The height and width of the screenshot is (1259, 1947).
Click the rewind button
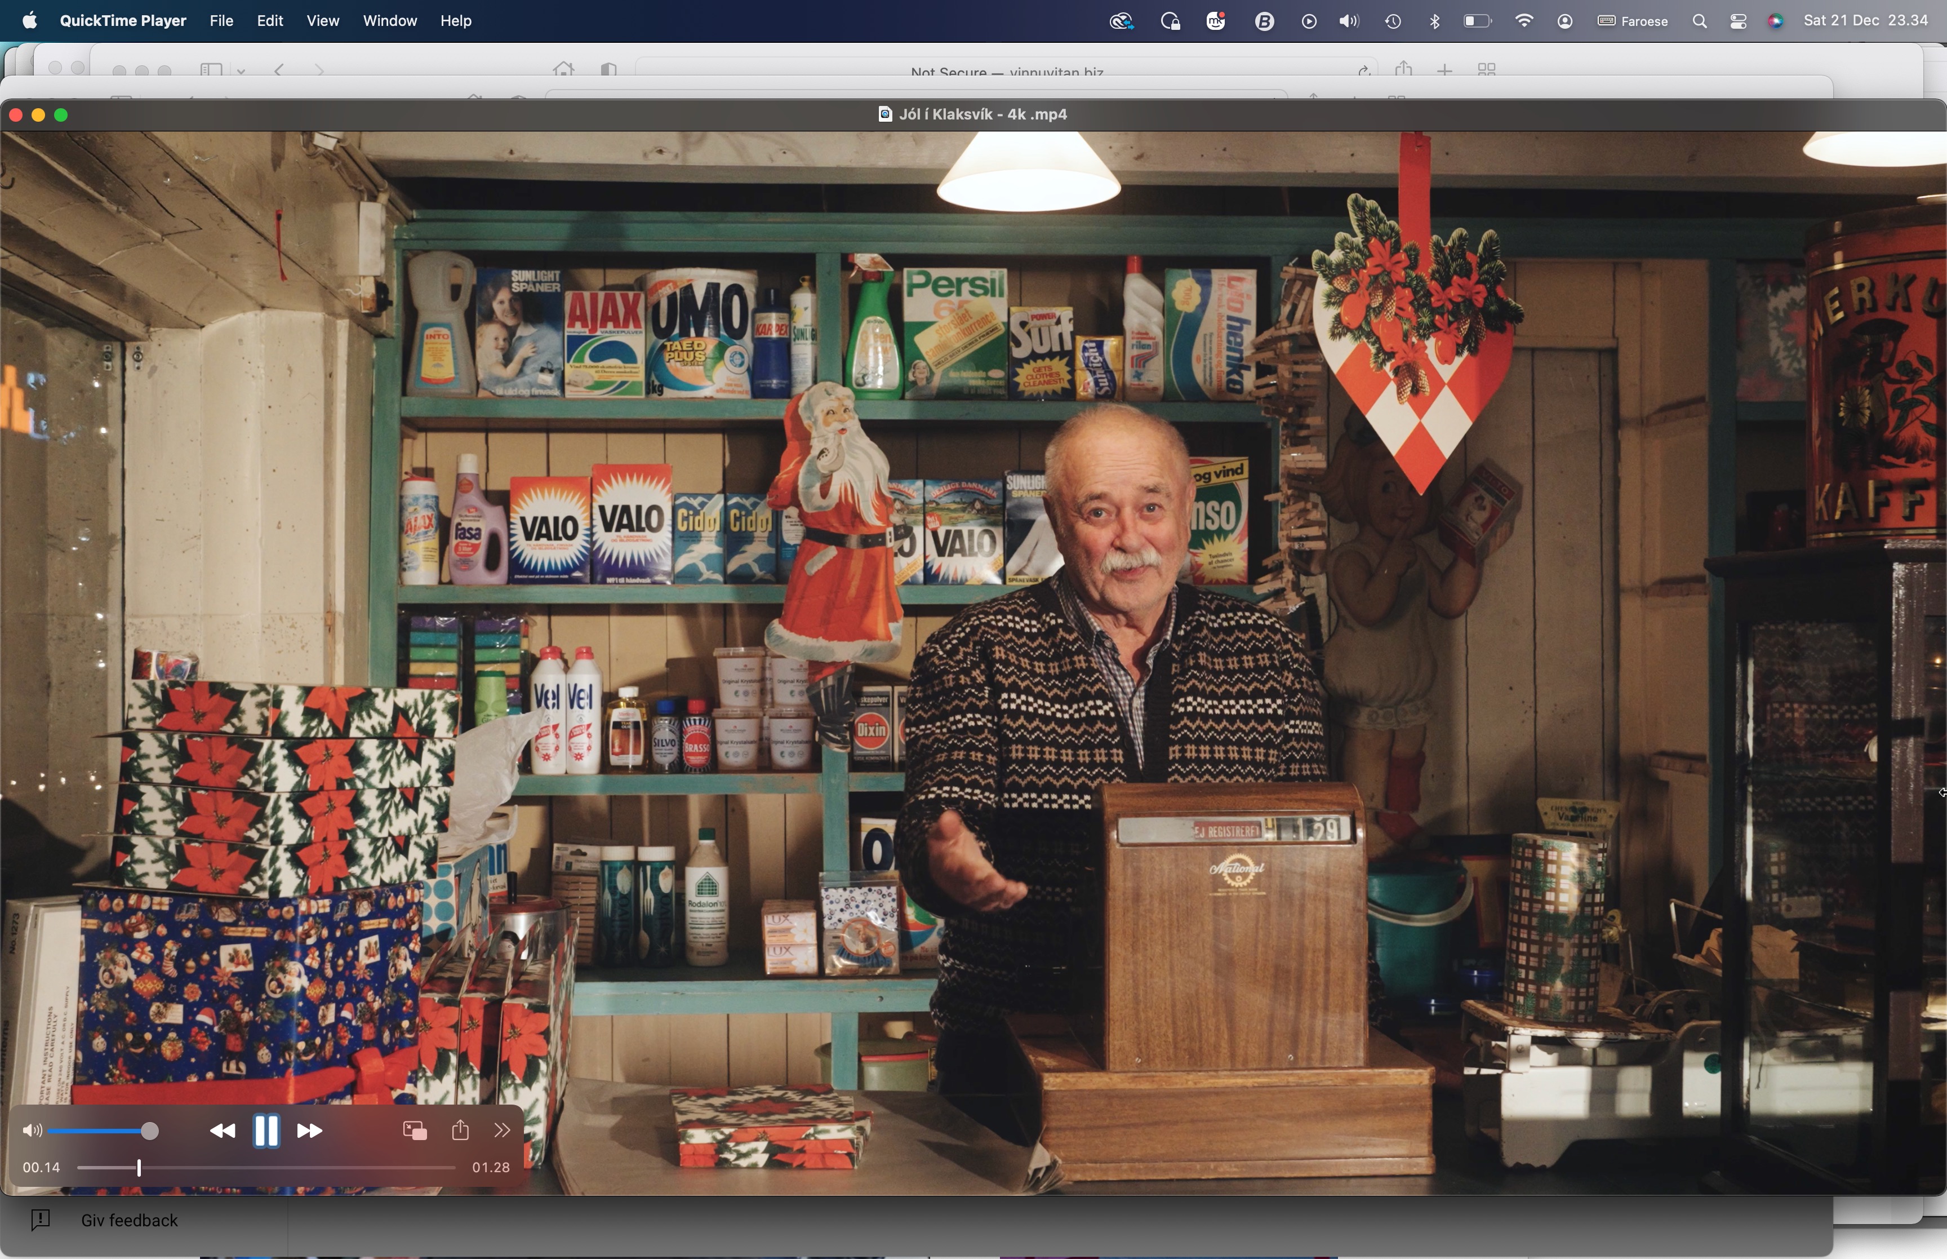(222, 1132)
